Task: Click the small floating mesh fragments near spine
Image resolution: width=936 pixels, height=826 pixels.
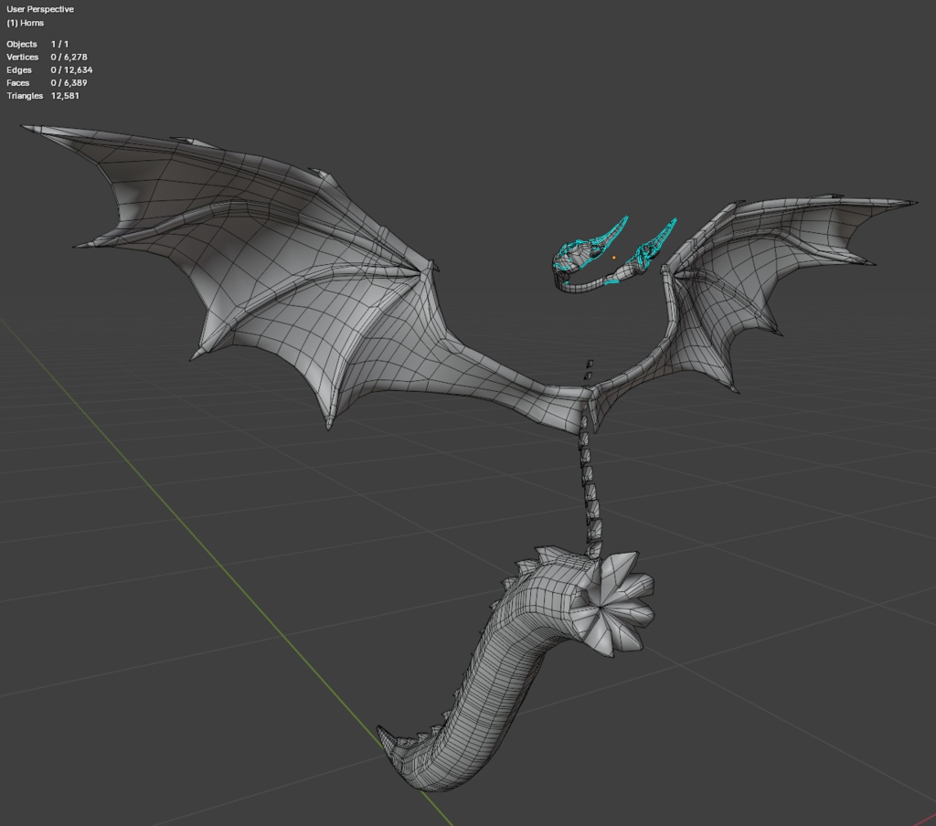Action: [588, 370]
